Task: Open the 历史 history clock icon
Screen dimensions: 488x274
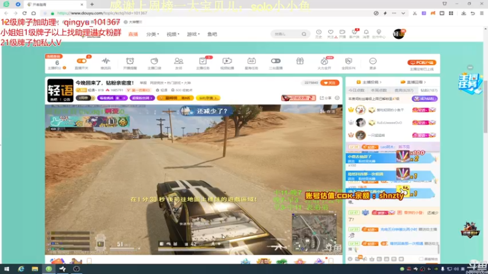Action: (x=318, y=33)
